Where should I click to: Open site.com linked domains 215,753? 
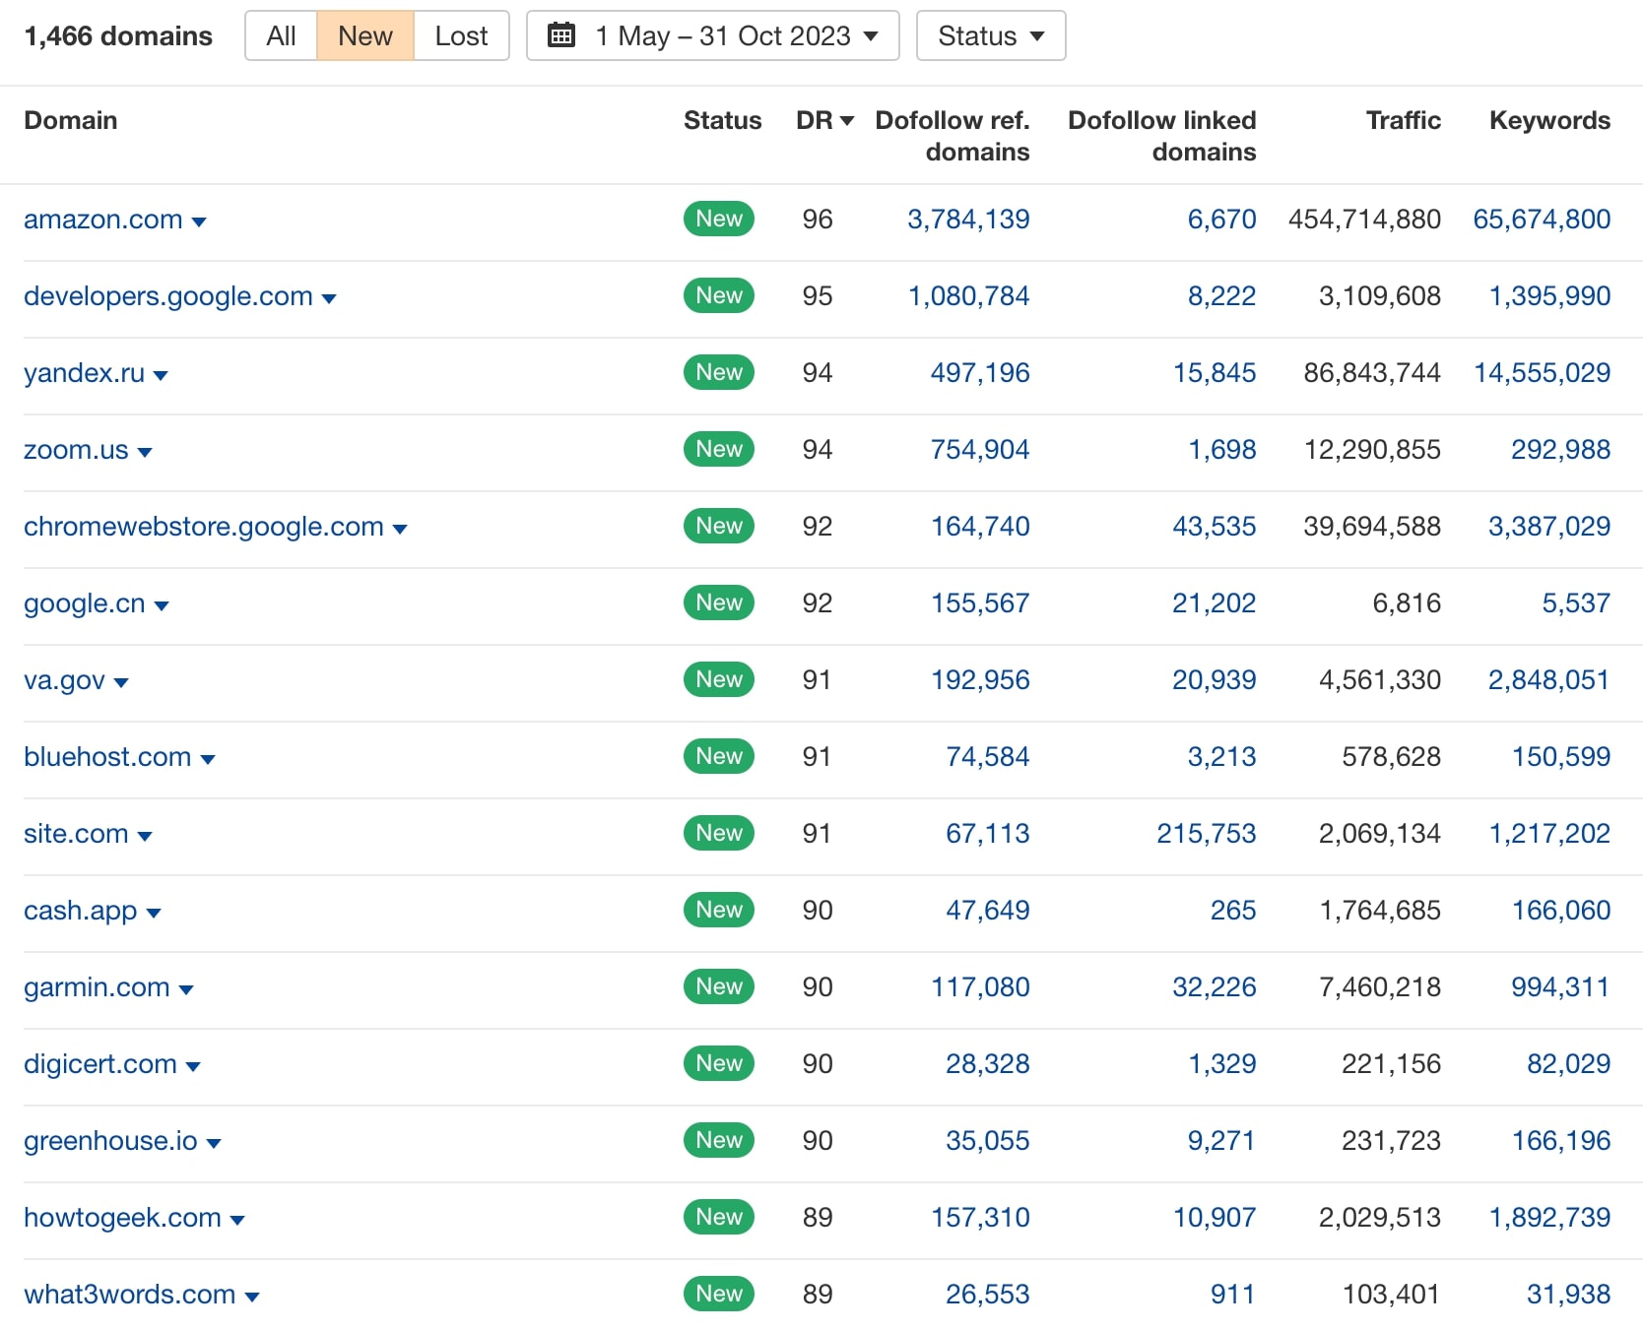pyautogui.click(x=1207, y=833)
